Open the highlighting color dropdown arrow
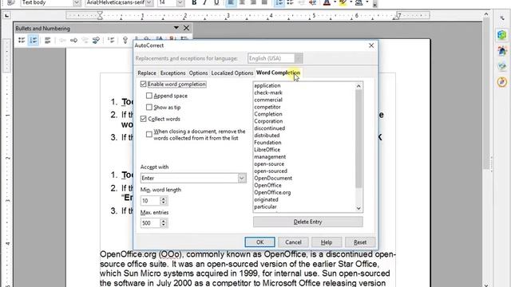The height and width of the screenshot is (287, 511). pyautogui.click(x=351, y=2)
